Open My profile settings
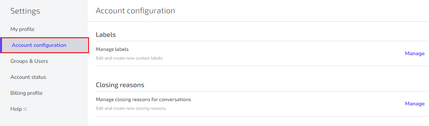 (22, 29)
